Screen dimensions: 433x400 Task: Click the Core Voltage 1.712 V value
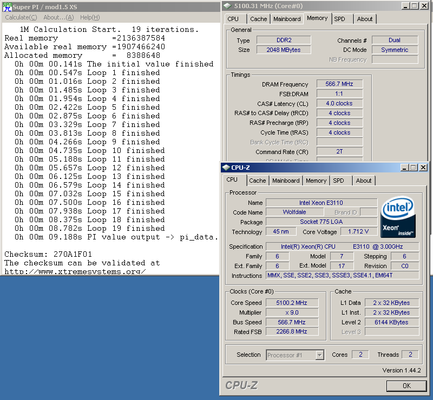358,231
